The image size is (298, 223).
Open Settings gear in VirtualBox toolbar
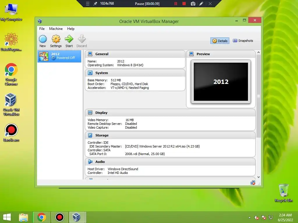(56, 41)
